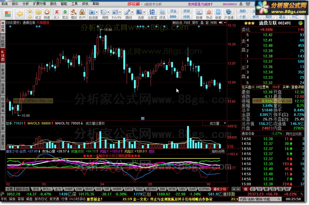Open the chart header options dropdown arrow
The height and width of the screenshot is (205, 309).
225,23
